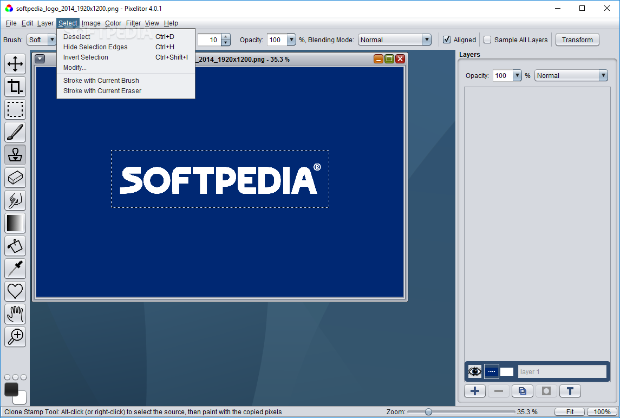Open the clone Opacity dropdown

(x=291, y=40)
